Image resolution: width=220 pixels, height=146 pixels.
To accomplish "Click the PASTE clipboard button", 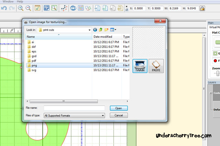I will point(156,66).
